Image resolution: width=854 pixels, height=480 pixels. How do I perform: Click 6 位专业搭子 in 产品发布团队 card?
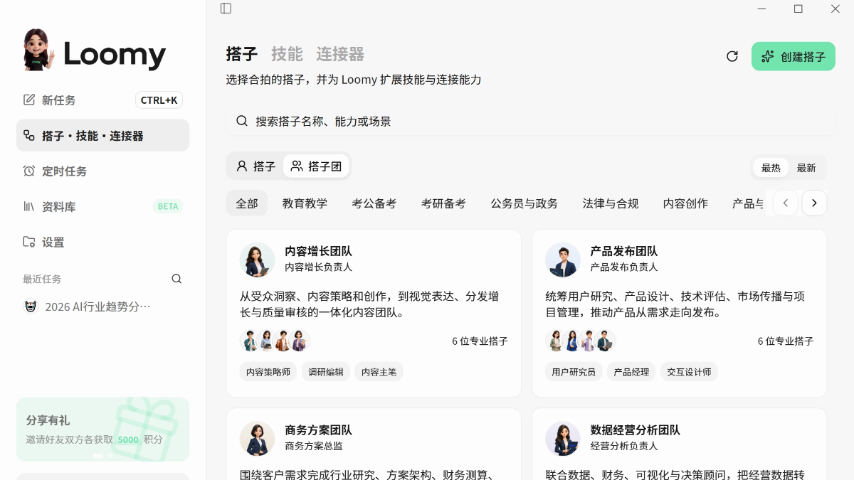click(x=786, y=341)
